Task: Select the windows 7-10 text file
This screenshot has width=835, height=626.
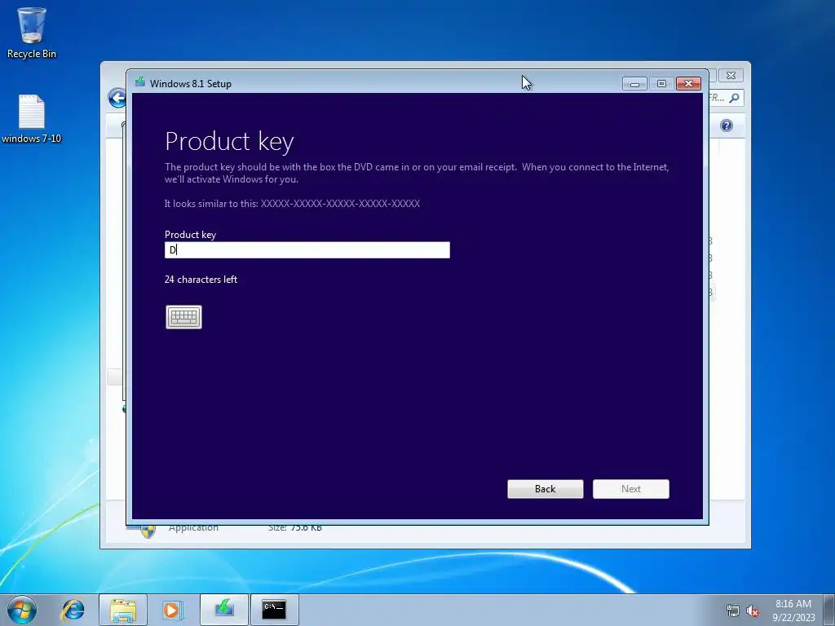Action: pyautogui.click(x=32, y=119)
